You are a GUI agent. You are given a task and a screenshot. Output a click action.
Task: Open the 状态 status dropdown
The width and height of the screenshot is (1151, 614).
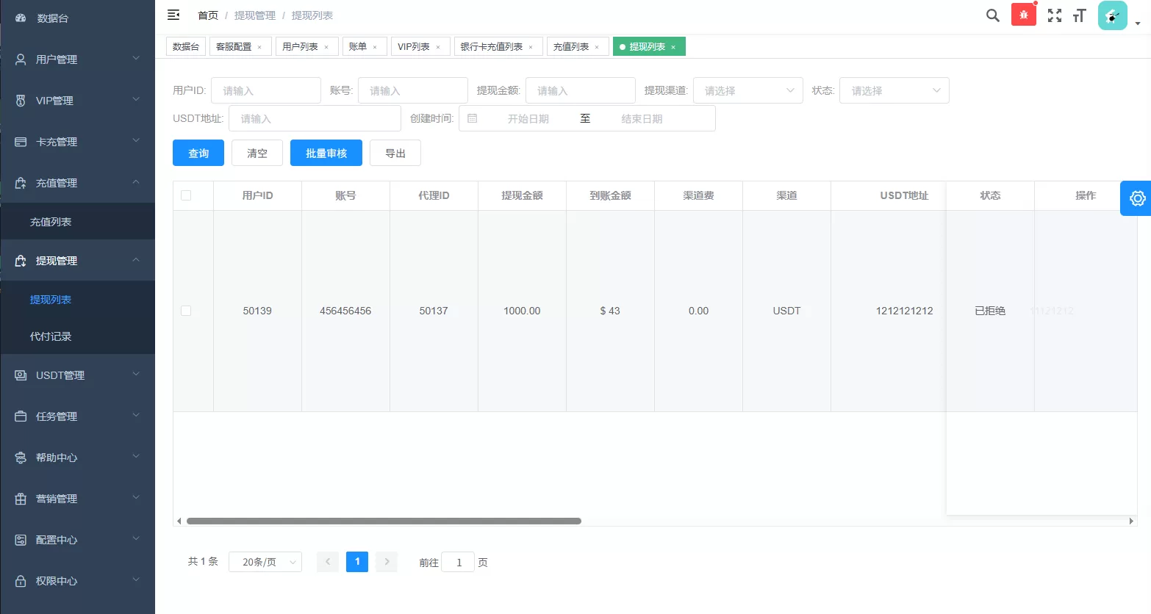pos(894,90)
